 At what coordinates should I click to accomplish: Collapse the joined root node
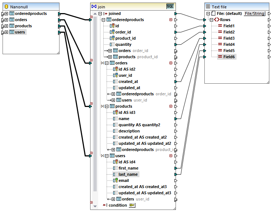tap(100, 13)
